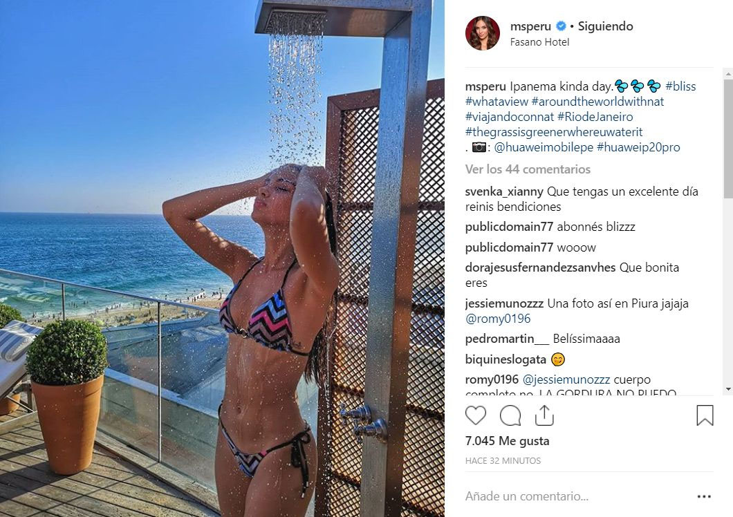Click comments scrollbar down arrow

(x=728, y=389)
